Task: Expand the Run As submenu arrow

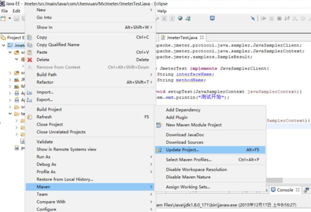Action: point(151,157)
